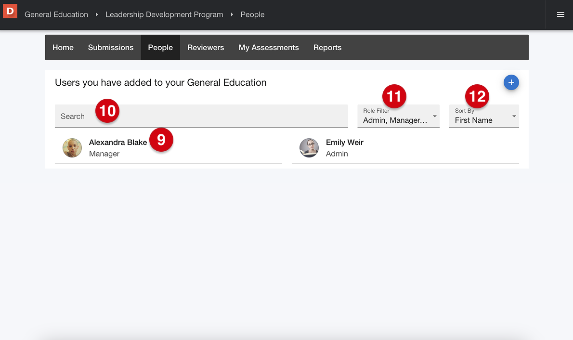Open the Reviewers tab
Image resolution: width=573 pixels, height=340 pixels.
pyautogui.click(x=206, y=48)
